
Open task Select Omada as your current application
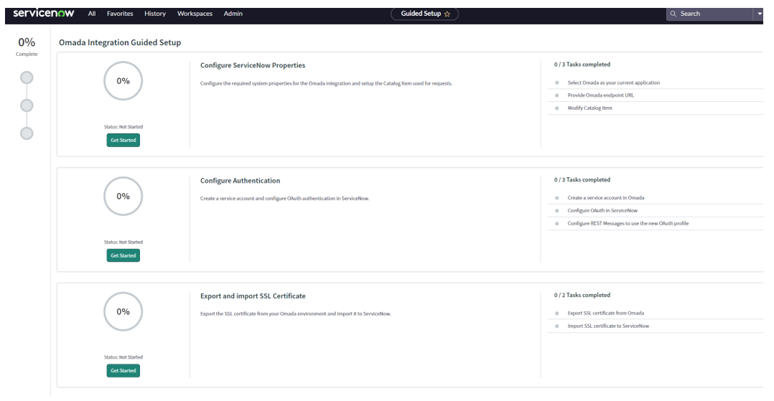(614, 82)
